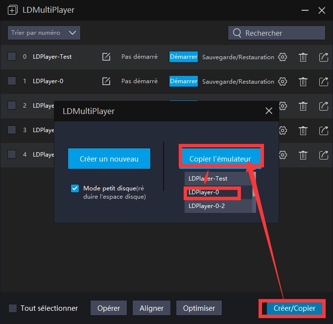Select checkbox for instance number 2

pyautogui.click(x=12, y=105)
